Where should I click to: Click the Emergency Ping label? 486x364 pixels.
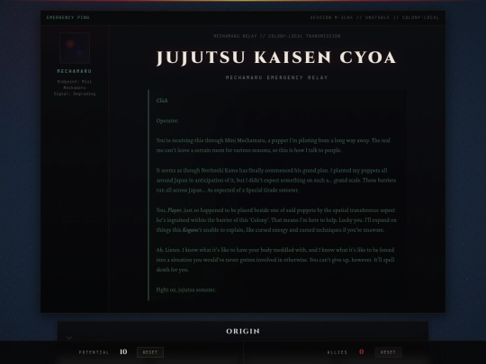click(x=67, y=17)
